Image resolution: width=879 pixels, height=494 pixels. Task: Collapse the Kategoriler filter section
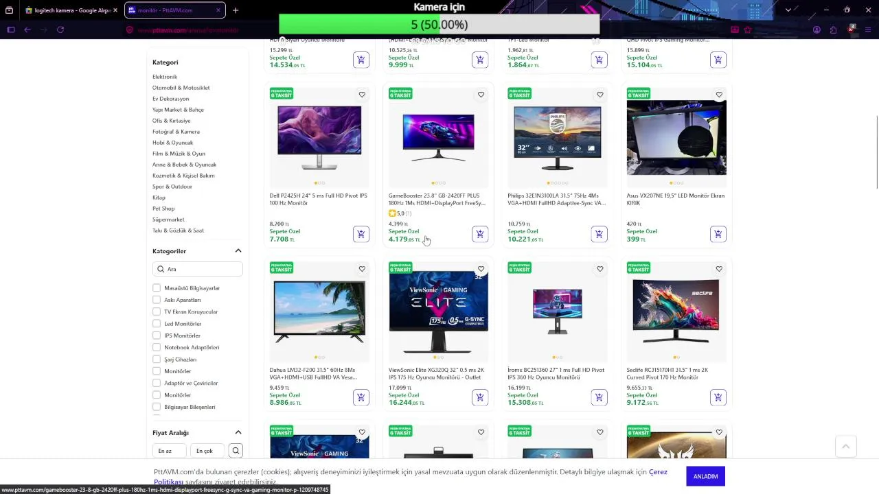tap(238, 251)
